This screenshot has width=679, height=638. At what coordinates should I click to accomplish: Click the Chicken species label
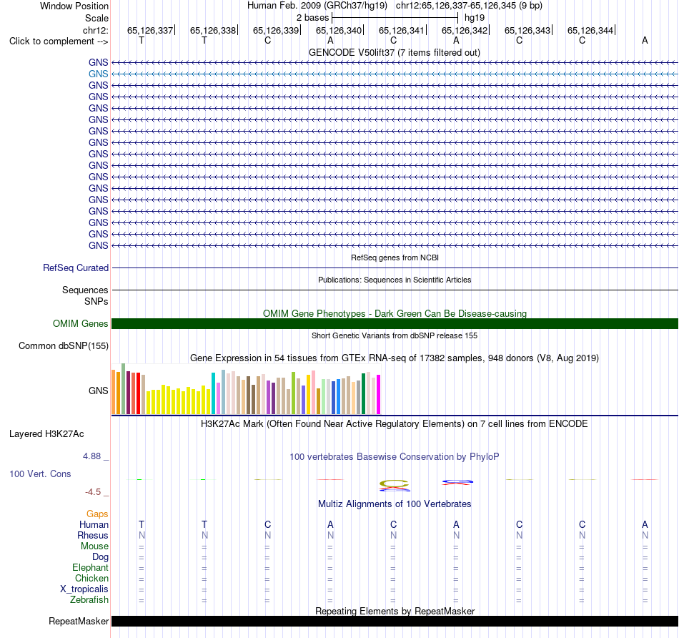point(91,579)
